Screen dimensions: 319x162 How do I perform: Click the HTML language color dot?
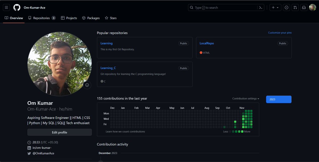coord(201,52)
